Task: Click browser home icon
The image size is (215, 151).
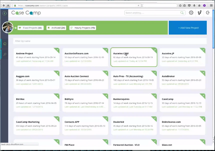Action: [199, 5]
